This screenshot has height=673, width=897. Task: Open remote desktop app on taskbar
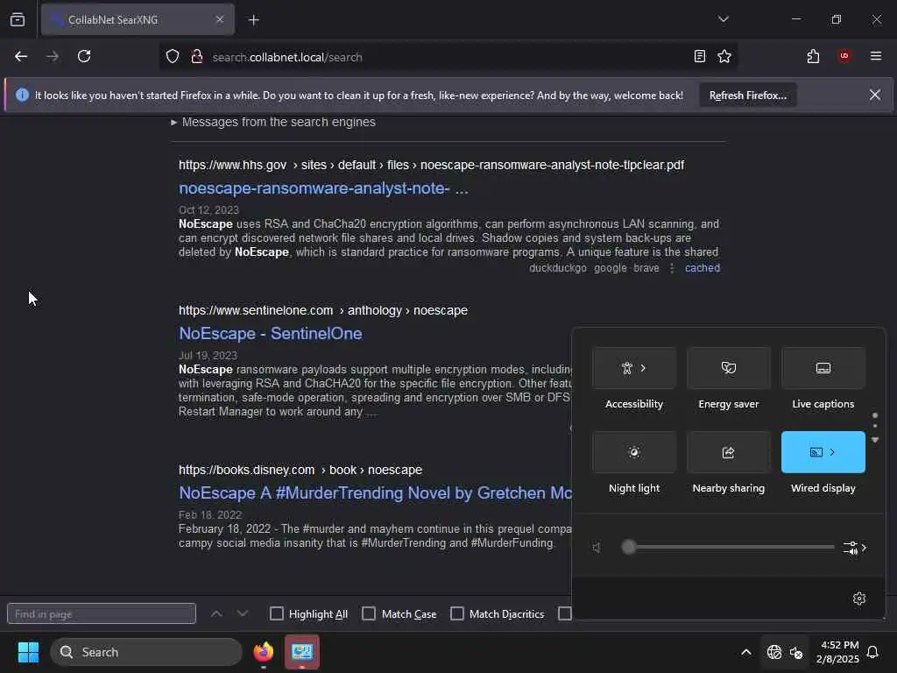pyautogui.click(x=302, y=652)
